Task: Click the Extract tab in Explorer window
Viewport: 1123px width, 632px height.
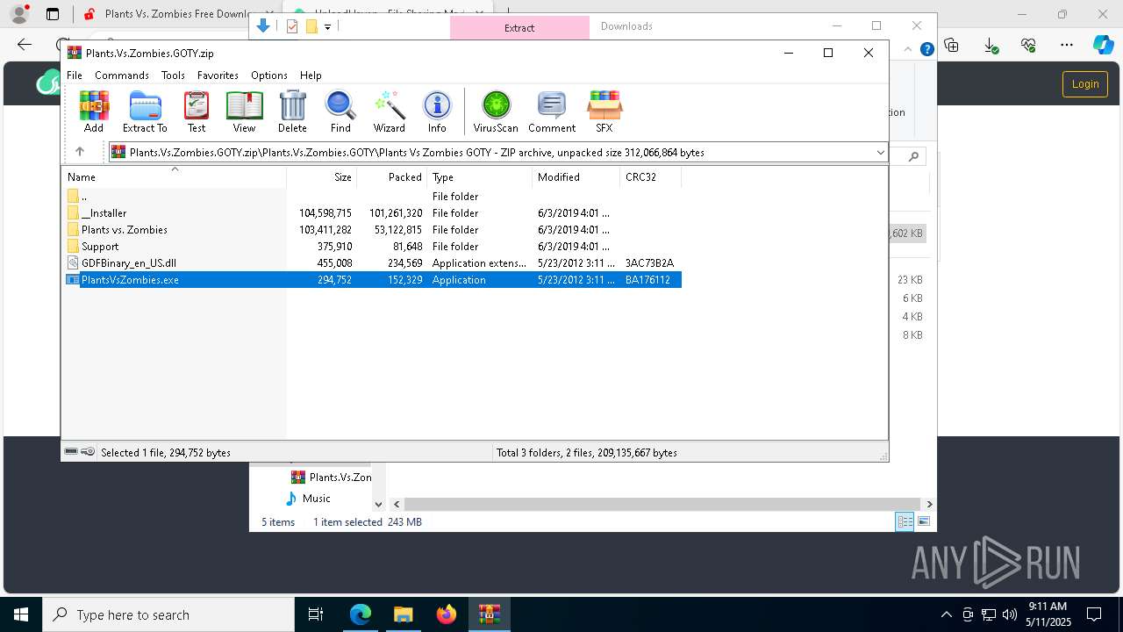Action: pyautogui.click(x=519, y=27)
